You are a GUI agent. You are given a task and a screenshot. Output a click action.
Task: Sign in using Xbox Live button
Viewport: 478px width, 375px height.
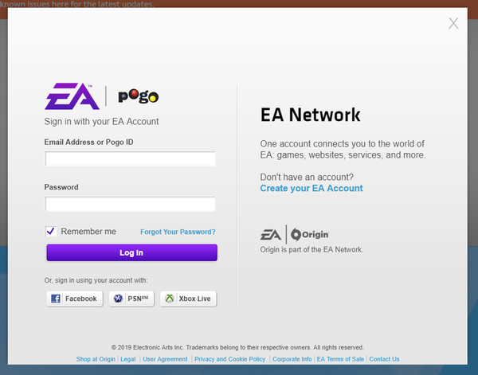pos(189,299)
